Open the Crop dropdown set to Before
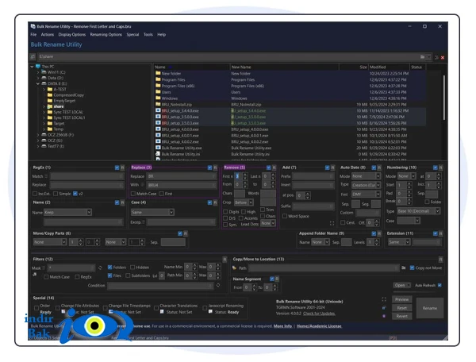This screenshot has height=362, width=476. 244,202
